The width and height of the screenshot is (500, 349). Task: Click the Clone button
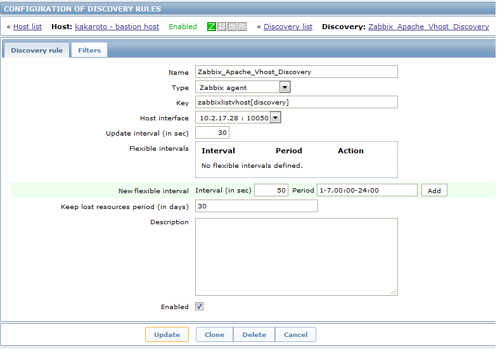[214, 334]
